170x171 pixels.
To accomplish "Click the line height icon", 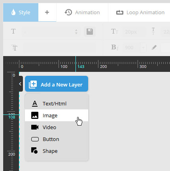I will point(153,31).
